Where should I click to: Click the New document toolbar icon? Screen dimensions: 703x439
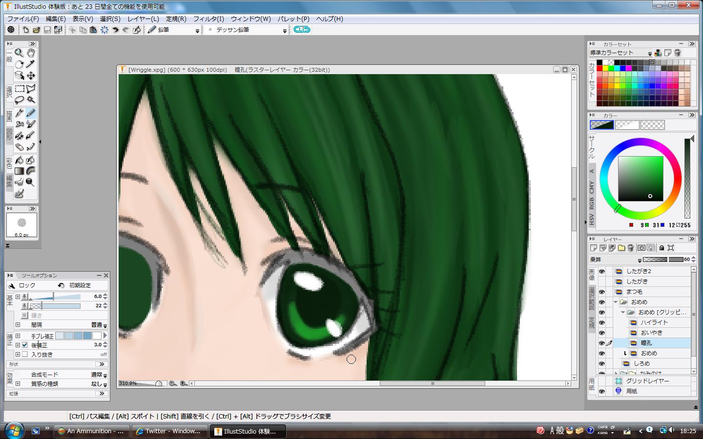[25, 30]
